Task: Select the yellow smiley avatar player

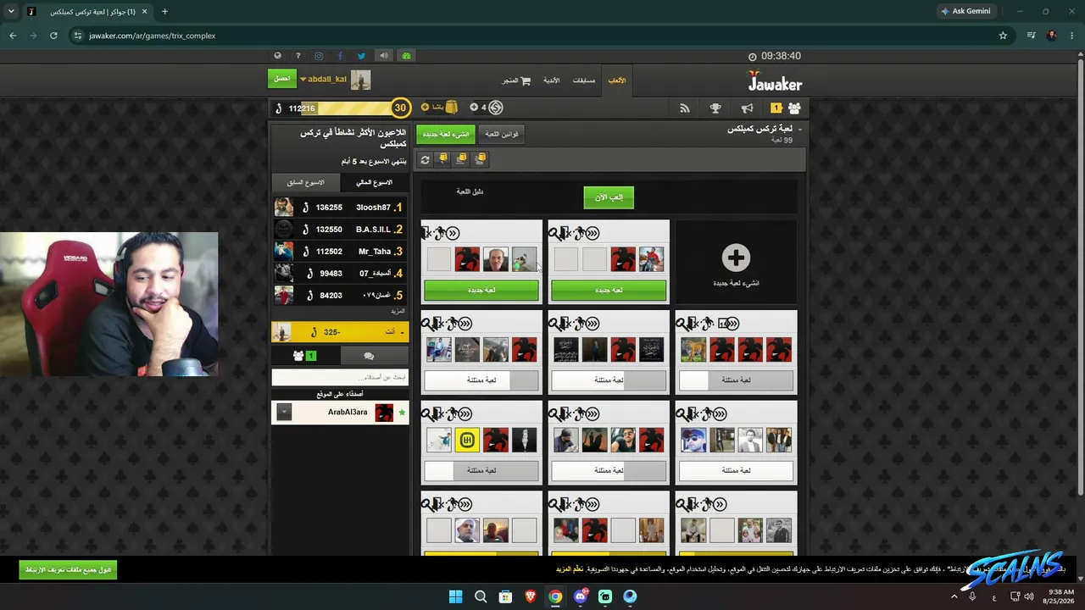Action: click(x=467, y=440)
